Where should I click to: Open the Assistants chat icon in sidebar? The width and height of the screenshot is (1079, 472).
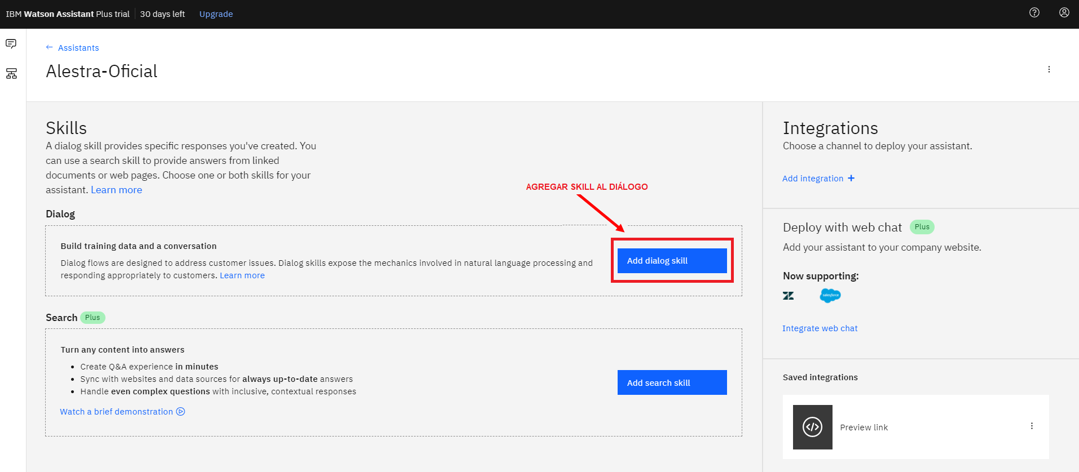(11, 43)
